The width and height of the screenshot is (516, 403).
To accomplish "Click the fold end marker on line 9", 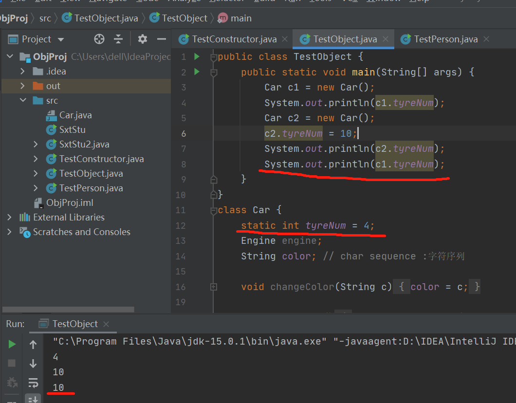I will pyautogui.click(x=214, y=179).
